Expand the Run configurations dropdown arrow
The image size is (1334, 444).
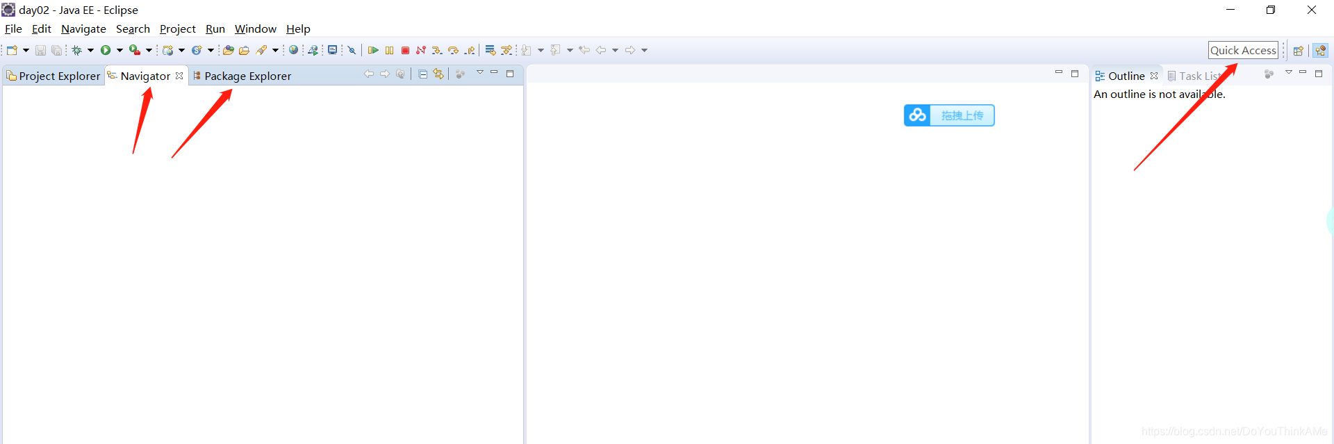[x=120, y=50]
